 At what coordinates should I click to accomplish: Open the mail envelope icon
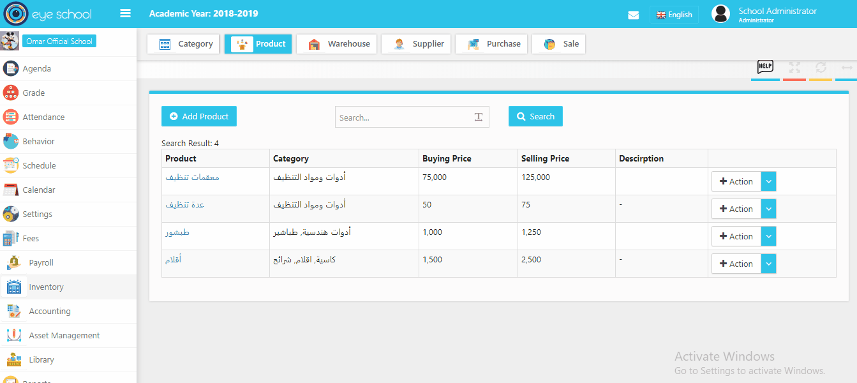[x=633, y=15]
